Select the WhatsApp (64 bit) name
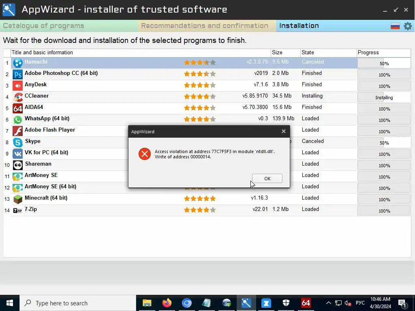This screenshot has width=415, height=311. [x=47, y=119]
